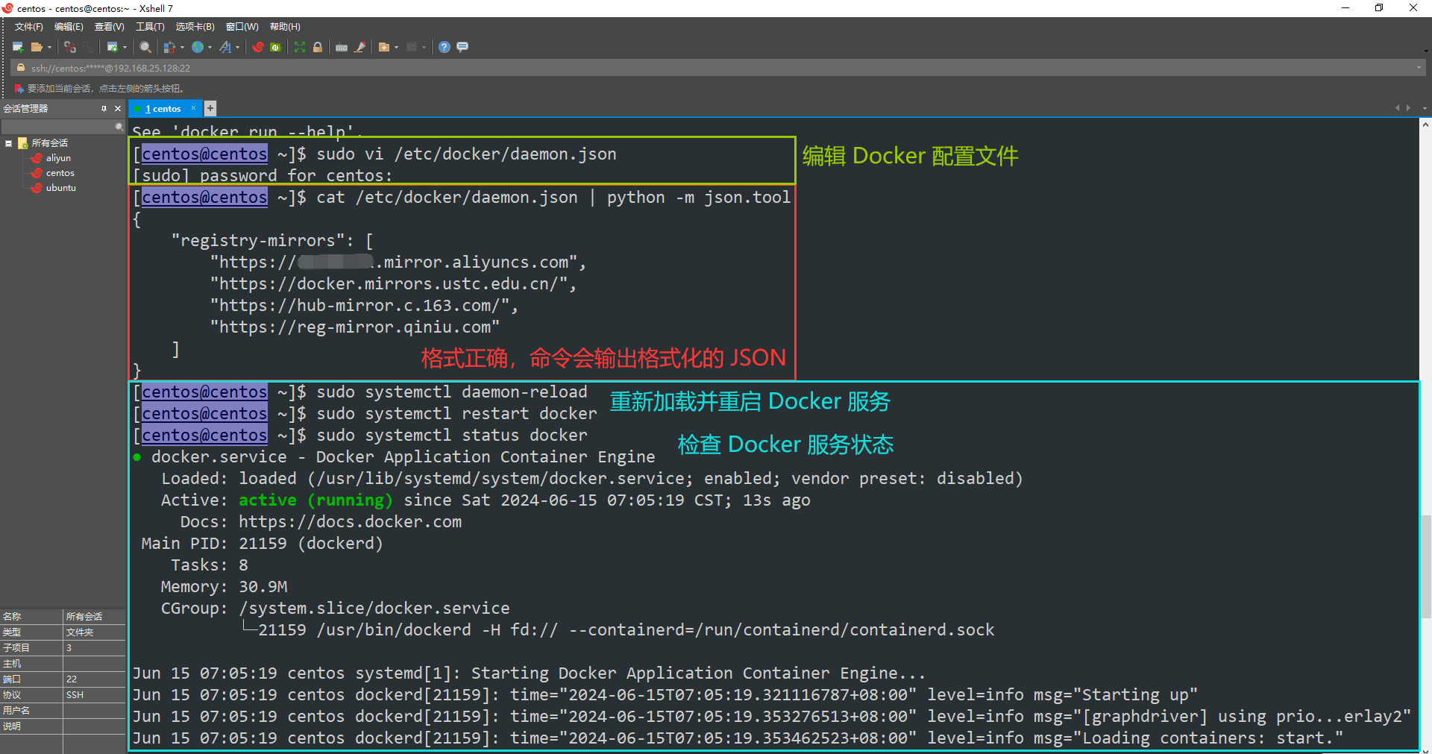Click the terminal scrollbar up arrow

pos(1426,125)
